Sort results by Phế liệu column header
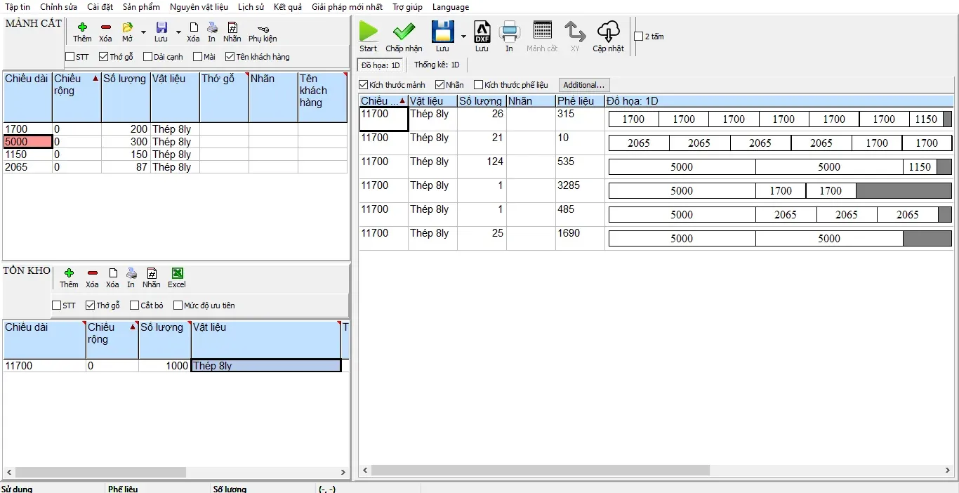Image resolution: width=959 pixels, height=493 pixels. click(x=576, y=101)
